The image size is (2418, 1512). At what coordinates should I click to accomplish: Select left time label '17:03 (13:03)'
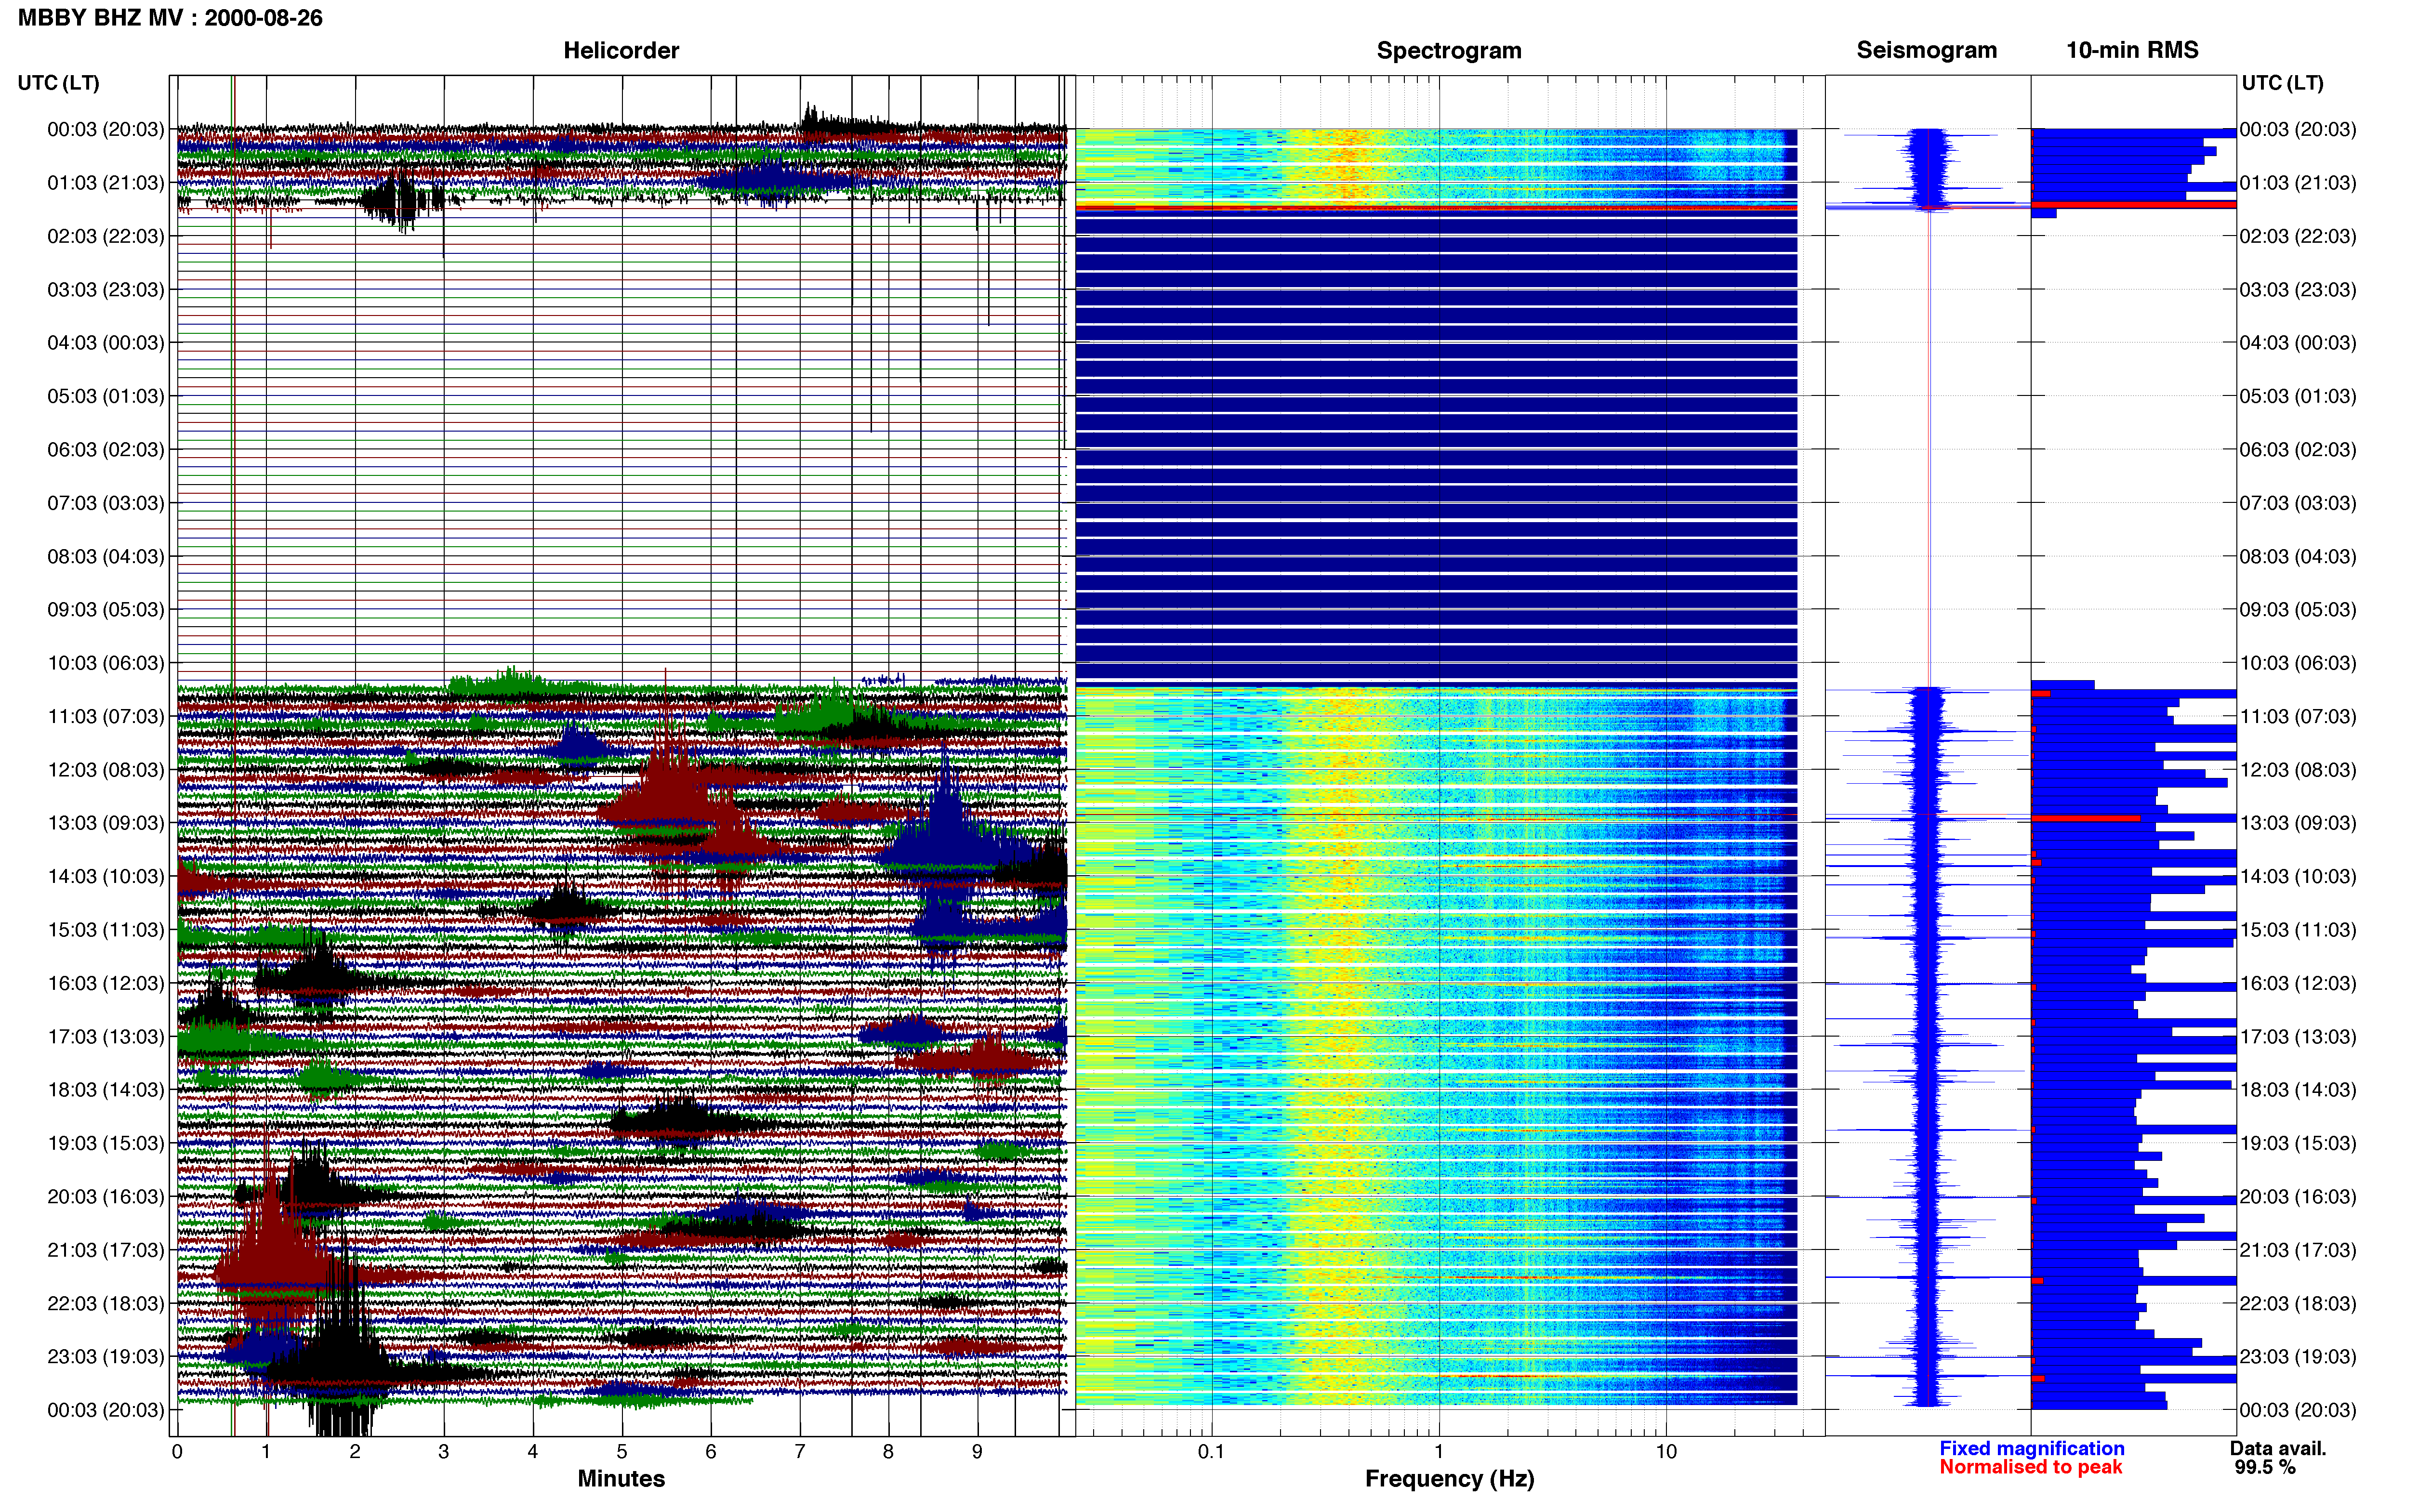click(105, 1037)
